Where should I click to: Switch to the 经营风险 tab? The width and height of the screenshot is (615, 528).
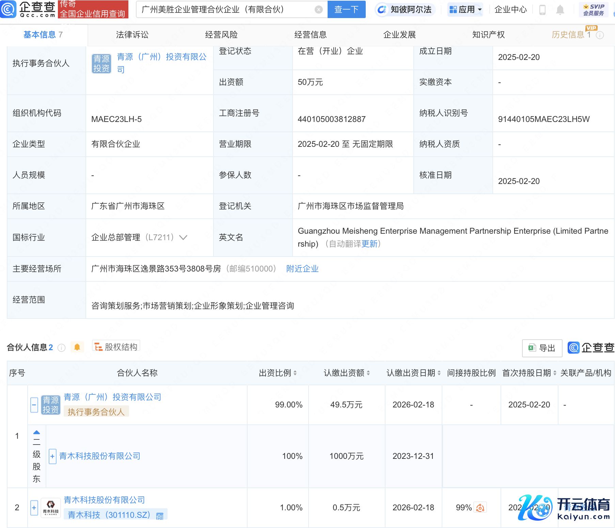[221, 35]
